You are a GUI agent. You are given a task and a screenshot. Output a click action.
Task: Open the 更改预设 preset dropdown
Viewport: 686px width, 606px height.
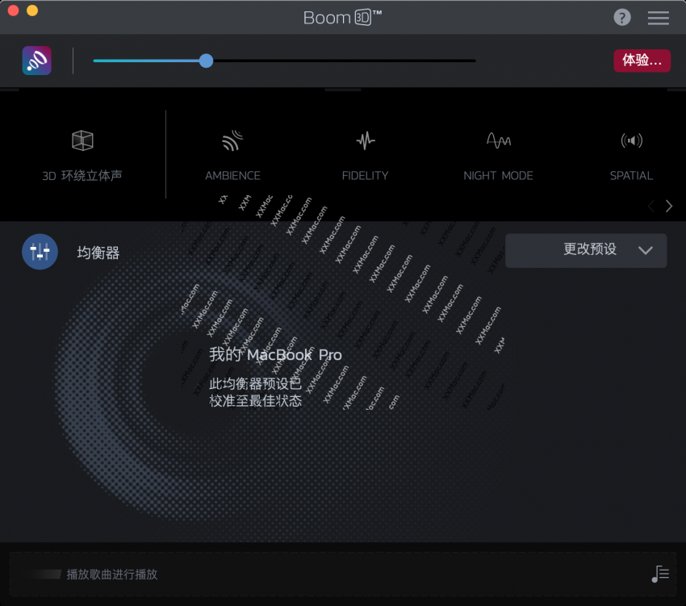click(586, 250)
